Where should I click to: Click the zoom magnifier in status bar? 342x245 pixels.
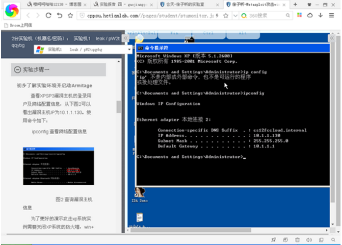point(333,240)
